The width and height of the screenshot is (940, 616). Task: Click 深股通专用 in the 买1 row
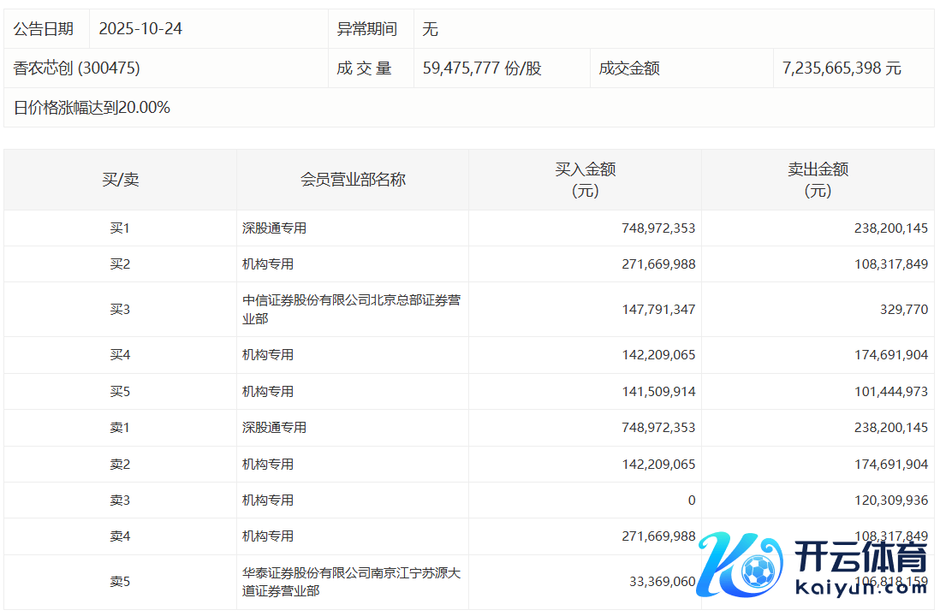tap(274, 228)
